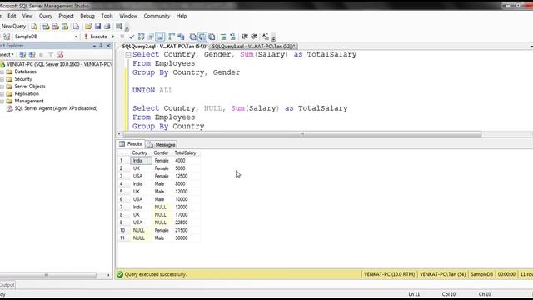Viewport: 533px width, 300px height.
Task: Show the Messages tab
Action: pyautogui.click(x=162, y=144)
